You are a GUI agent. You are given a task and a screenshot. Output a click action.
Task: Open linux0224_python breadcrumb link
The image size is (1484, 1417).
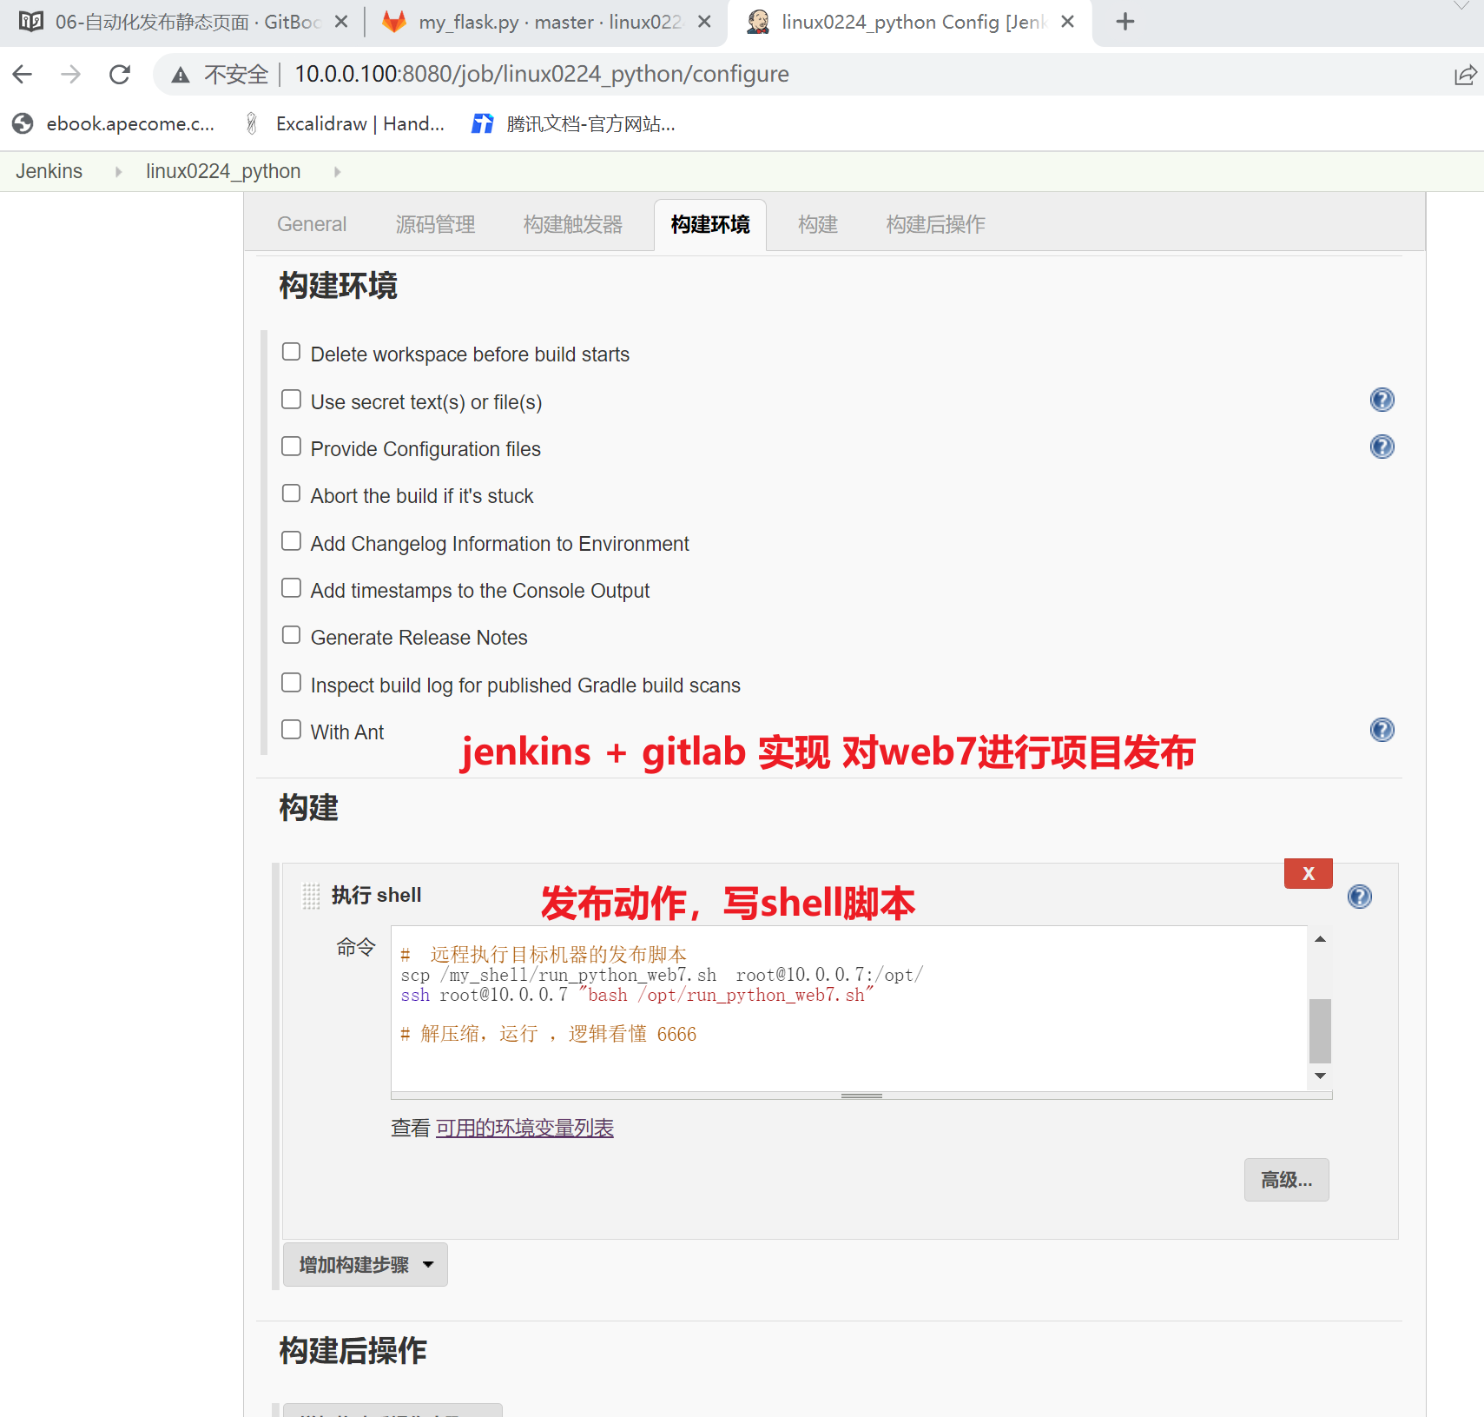(223, 172)
